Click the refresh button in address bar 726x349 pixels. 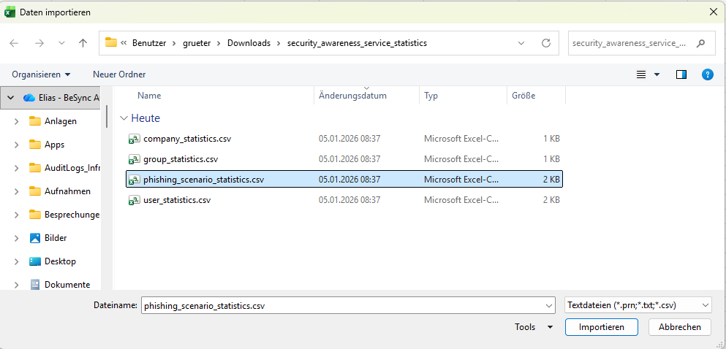545,43
